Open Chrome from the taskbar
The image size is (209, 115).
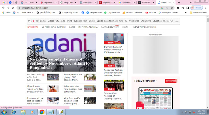(42, 112)
